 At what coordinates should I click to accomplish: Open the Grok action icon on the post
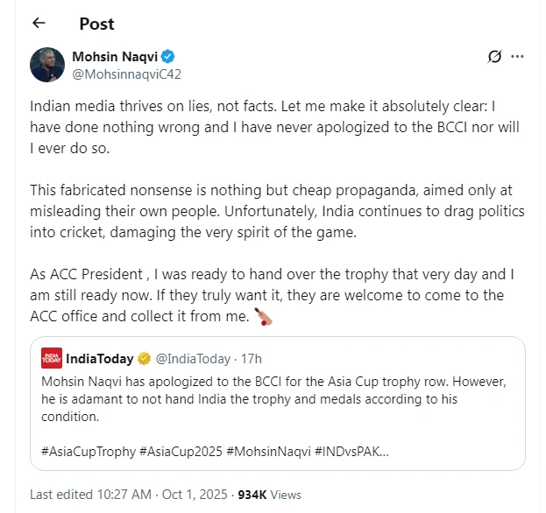click(494, 57)
